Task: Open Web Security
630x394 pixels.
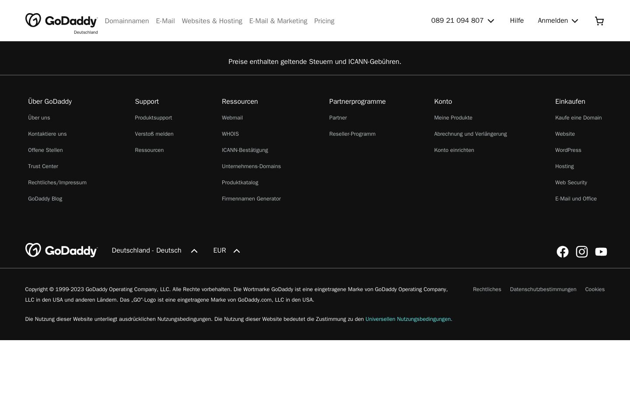Action: (571, 183)
